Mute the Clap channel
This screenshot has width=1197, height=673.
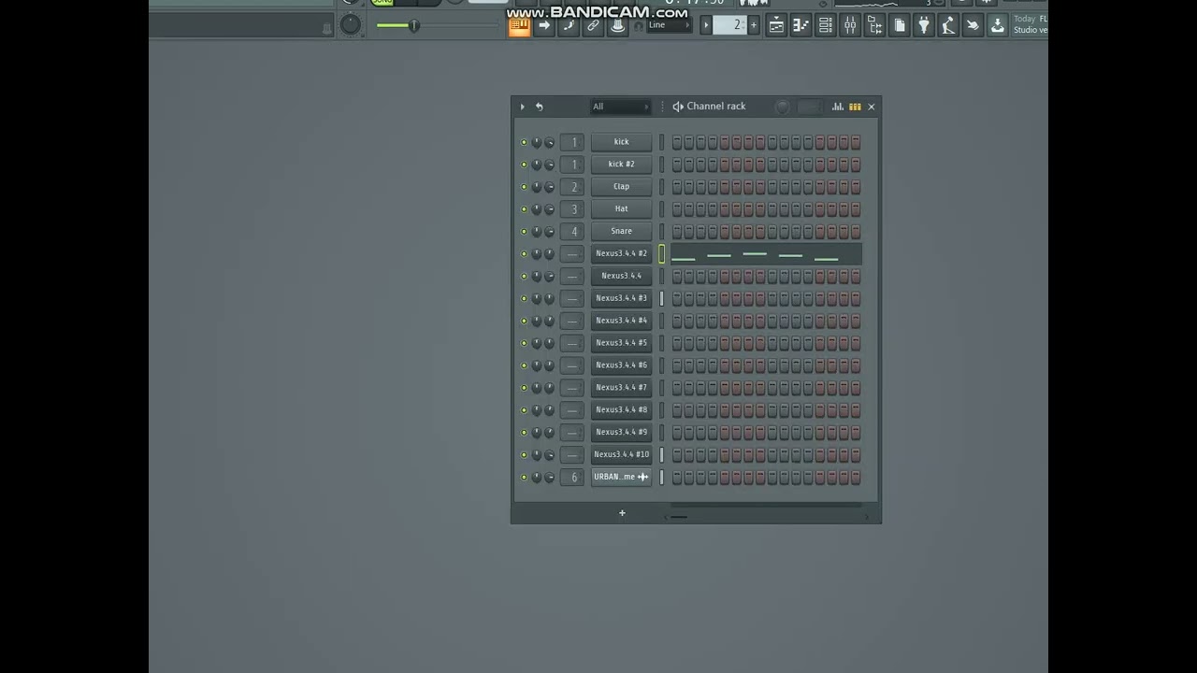coord(524,187)
